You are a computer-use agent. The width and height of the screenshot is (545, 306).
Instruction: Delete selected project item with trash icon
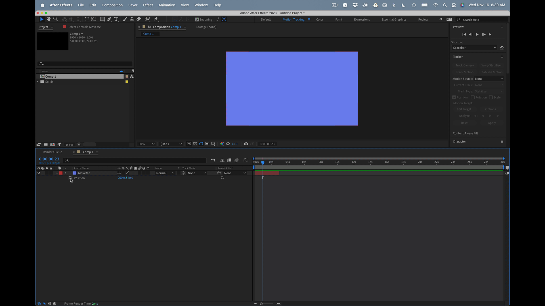click(x=79, y=144)
